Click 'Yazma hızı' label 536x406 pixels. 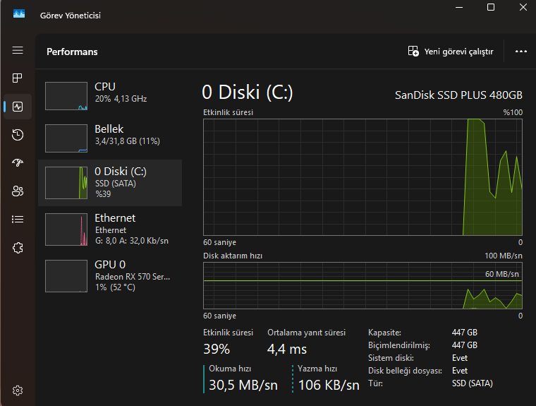317,369
